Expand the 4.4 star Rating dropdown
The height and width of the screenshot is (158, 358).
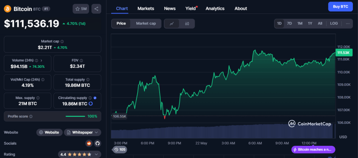pyautogui.click(x=80, y=155)
